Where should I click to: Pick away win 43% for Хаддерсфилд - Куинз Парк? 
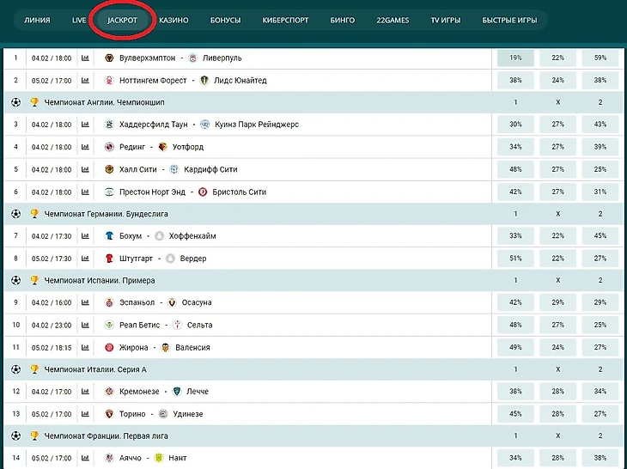tap(600, 125)
